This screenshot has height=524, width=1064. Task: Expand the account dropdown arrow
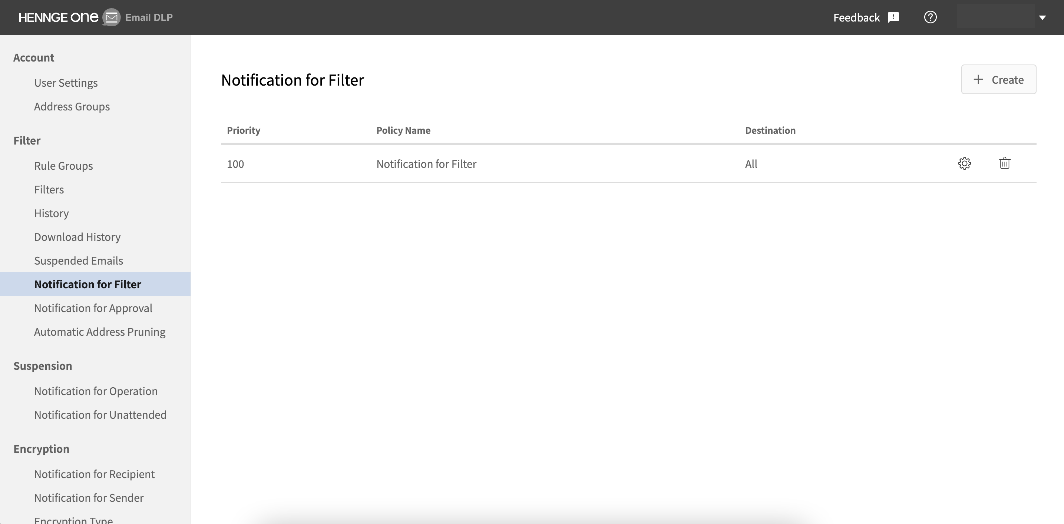[1042, 17]
